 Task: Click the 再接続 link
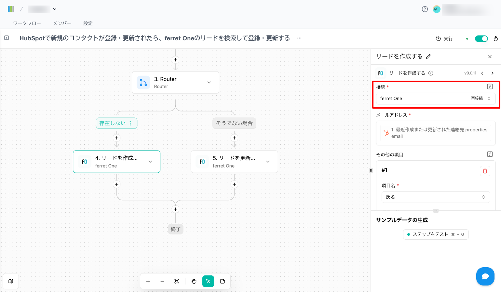[x=477, y=99]
